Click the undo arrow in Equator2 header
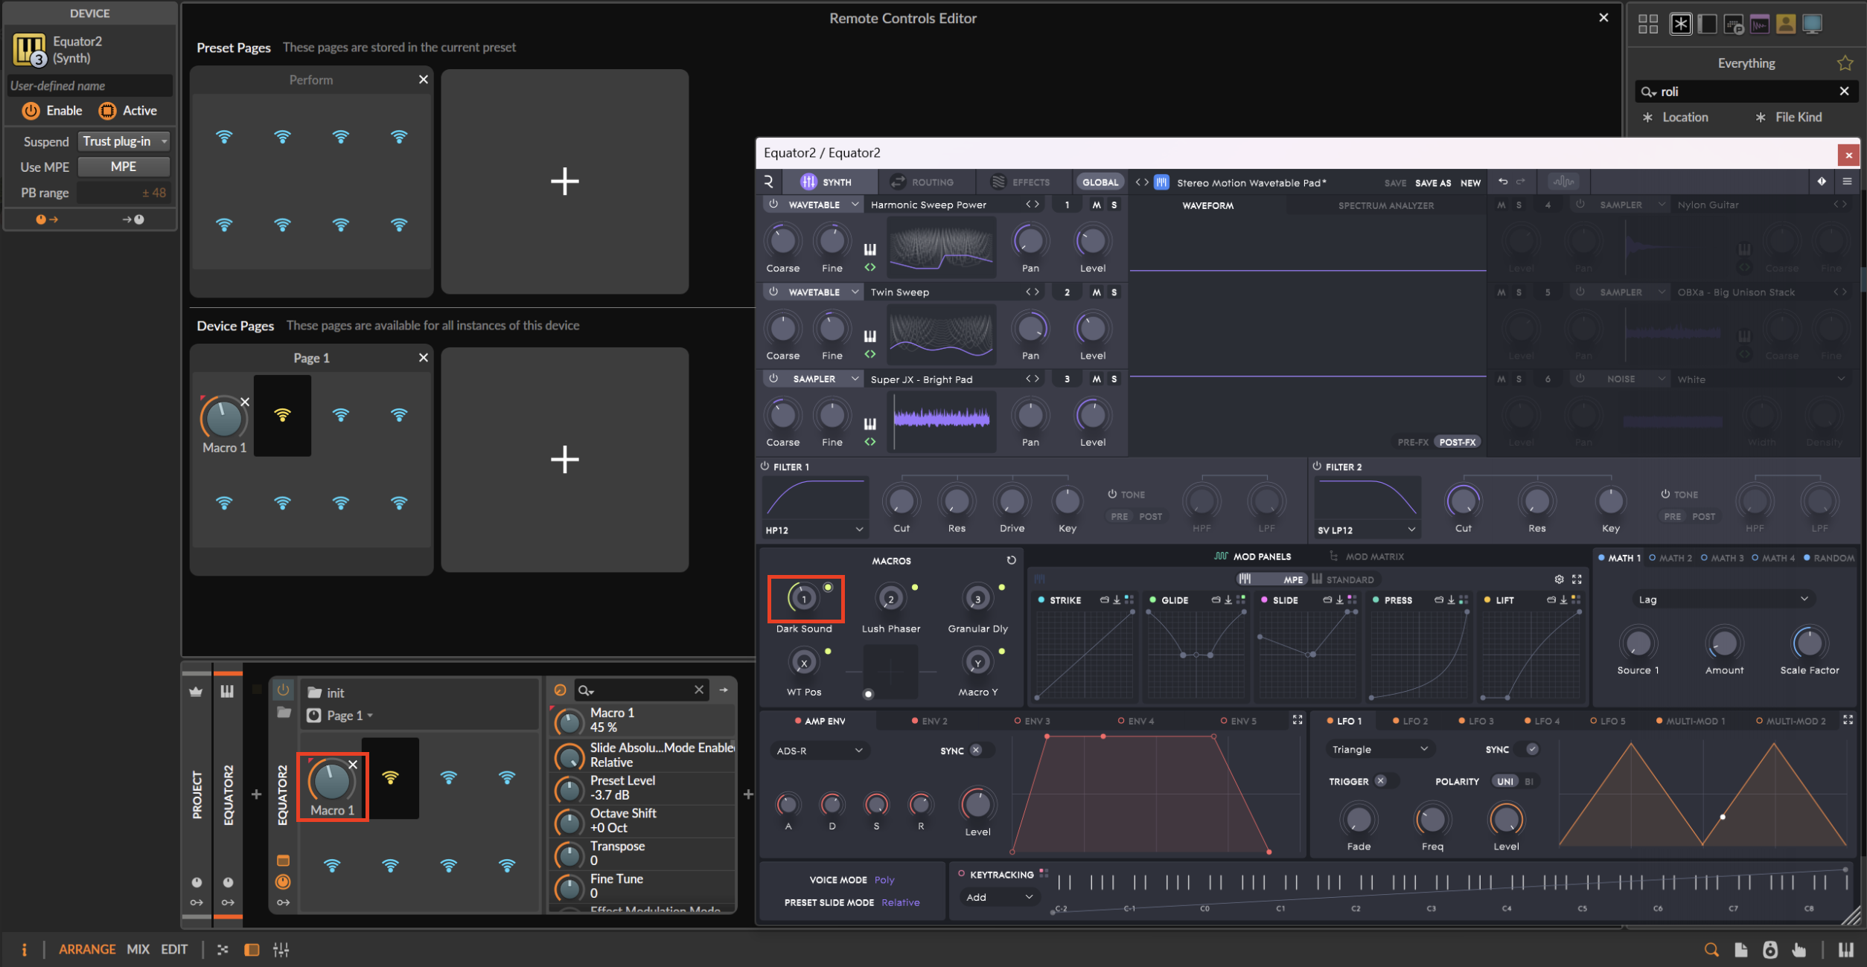Viewport: 1867px width, 967px height. click(x=1503, y=181)
